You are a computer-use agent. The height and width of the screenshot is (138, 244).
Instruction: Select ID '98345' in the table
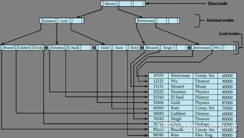point(158,135)
